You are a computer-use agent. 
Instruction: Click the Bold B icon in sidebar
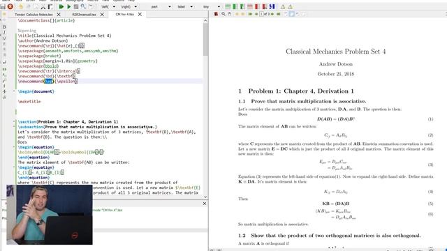[x=4, y=26]
